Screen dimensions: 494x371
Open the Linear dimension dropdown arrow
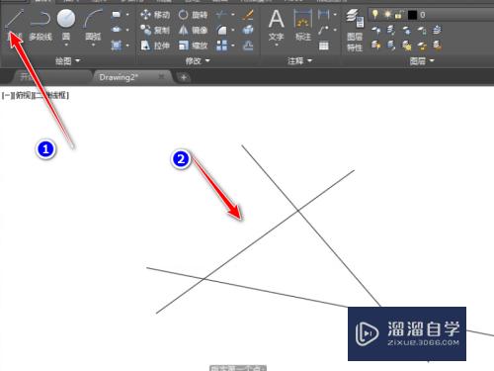[335, 15]
